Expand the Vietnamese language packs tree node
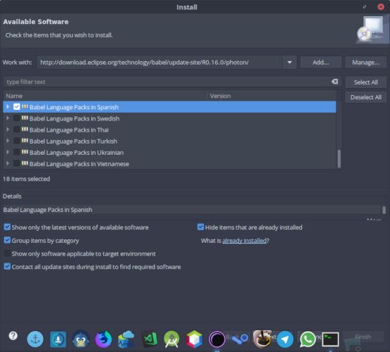The image size is (390, 352). click(8, 163)
